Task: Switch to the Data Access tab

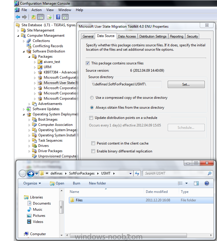Action: [127, 36]
